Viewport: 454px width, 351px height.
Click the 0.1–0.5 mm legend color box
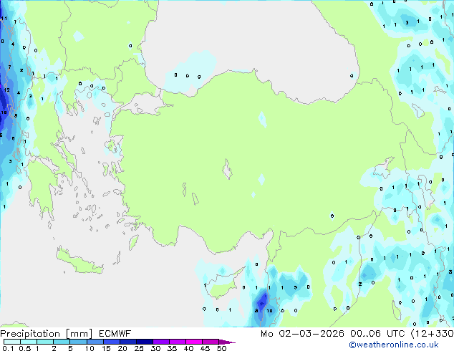coord(12,342)
